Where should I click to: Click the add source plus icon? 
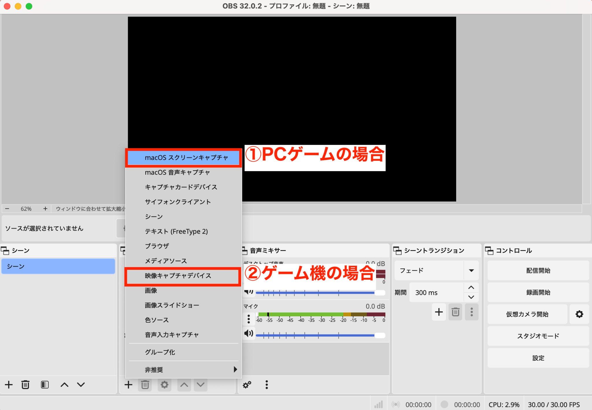pos(128,385)
